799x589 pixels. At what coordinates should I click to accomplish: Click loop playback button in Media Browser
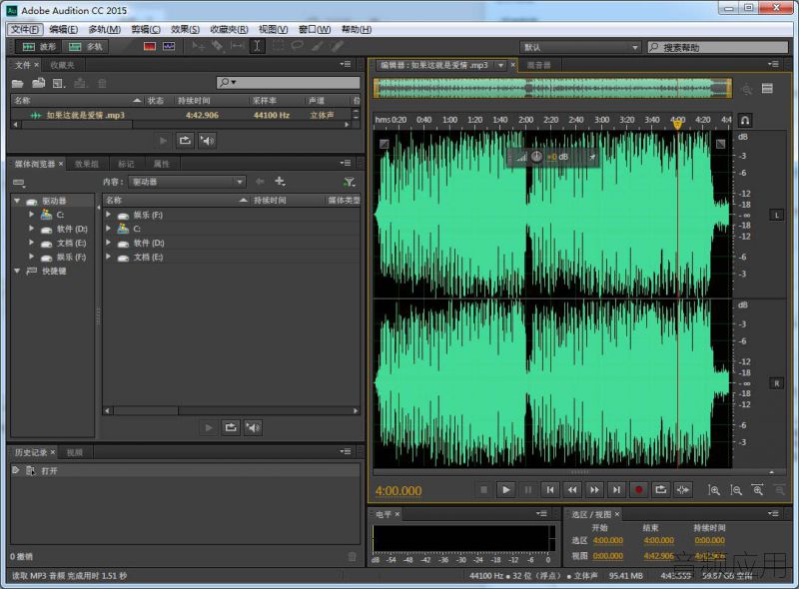click(231, 427)
